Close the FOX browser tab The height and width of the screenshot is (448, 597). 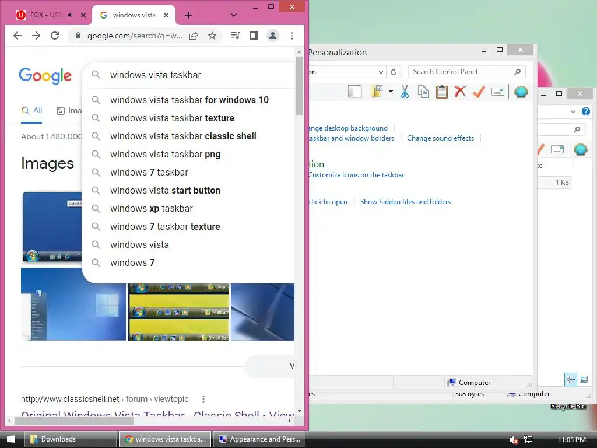(83, 15)
